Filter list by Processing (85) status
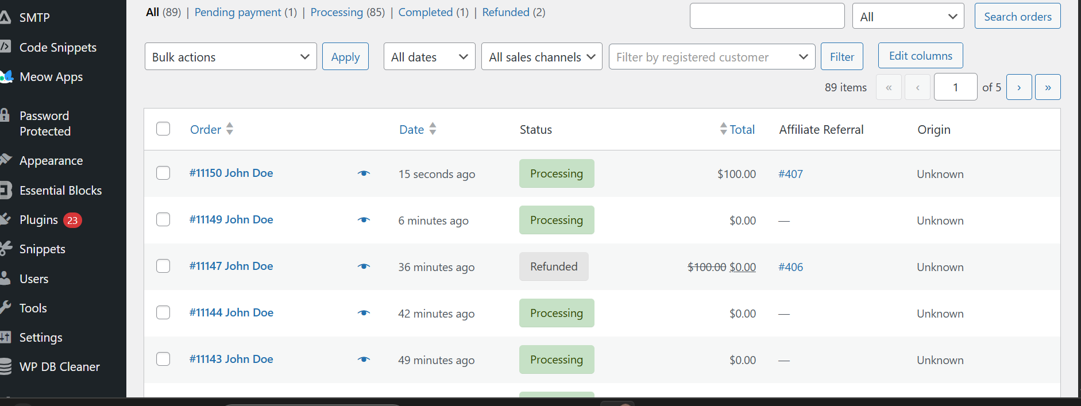Screen dimensions: 1081x406 [x=348, y=12]
